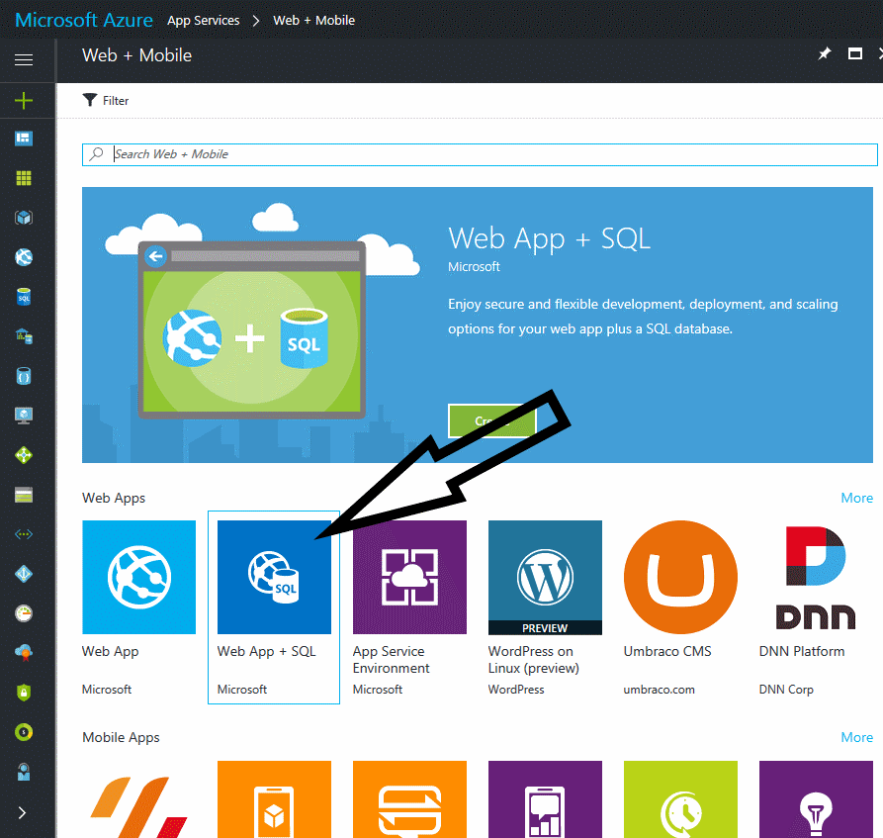Image resolution: width=883 pixels, height=838 pixels.
Task: Open the Resource groups cube icon
Action: (x=24, y=218)
